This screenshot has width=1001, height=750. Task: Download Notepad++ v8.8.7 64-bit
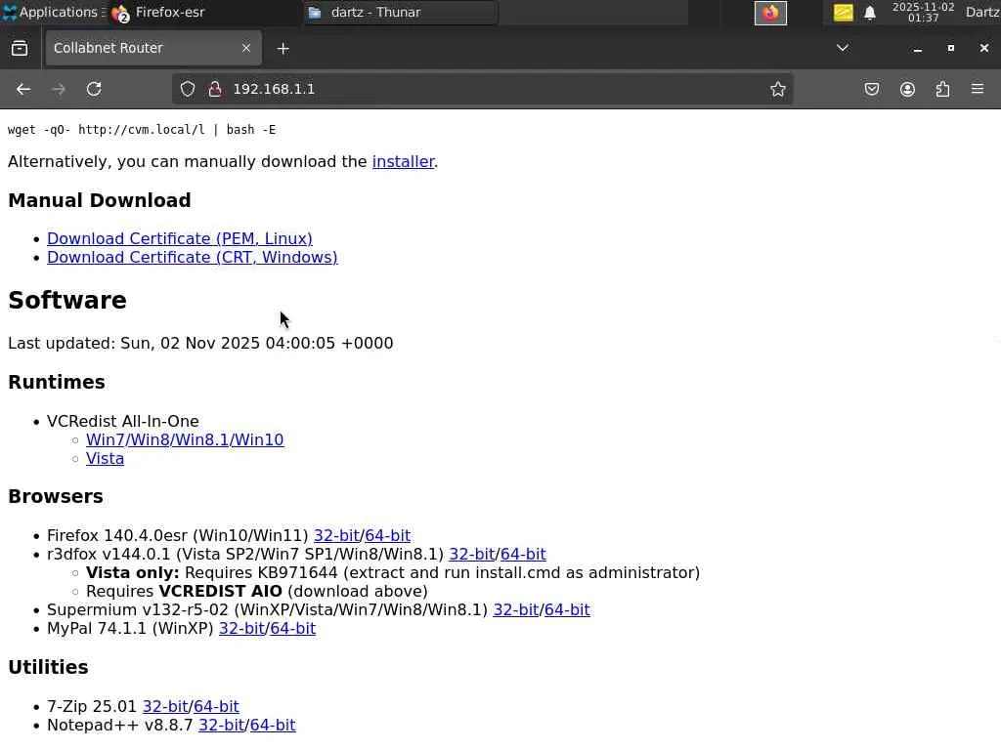pos(273,726)
